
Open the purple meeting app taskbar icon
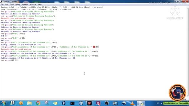98,103
